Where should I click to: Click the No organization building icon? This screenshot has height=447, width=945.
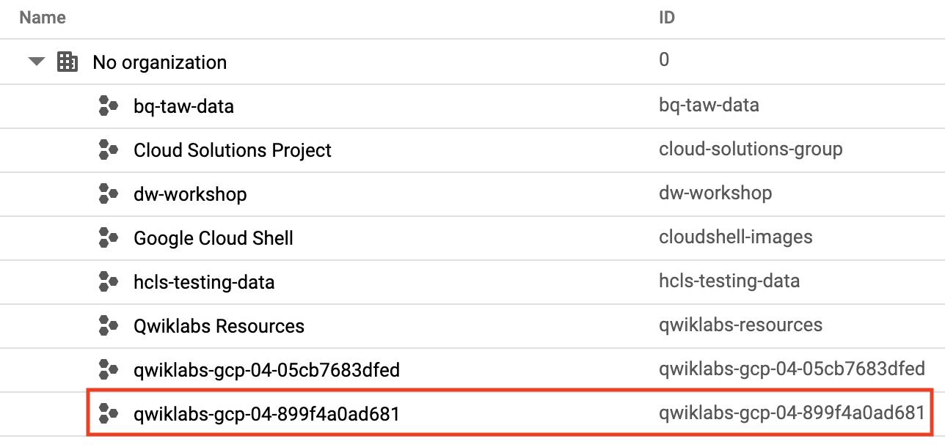[x=67, y=62]
